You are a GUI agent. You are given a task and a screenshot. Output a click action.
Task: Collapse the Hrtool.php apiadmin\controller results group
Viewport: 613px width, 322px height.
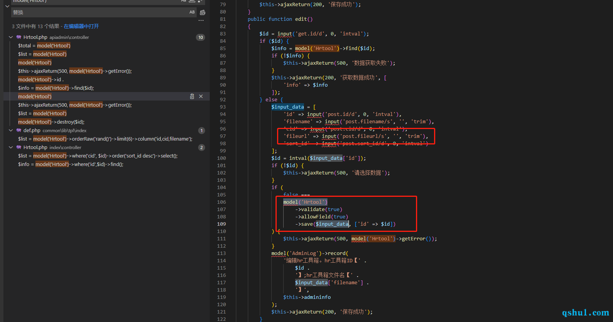tap(11, 37)
